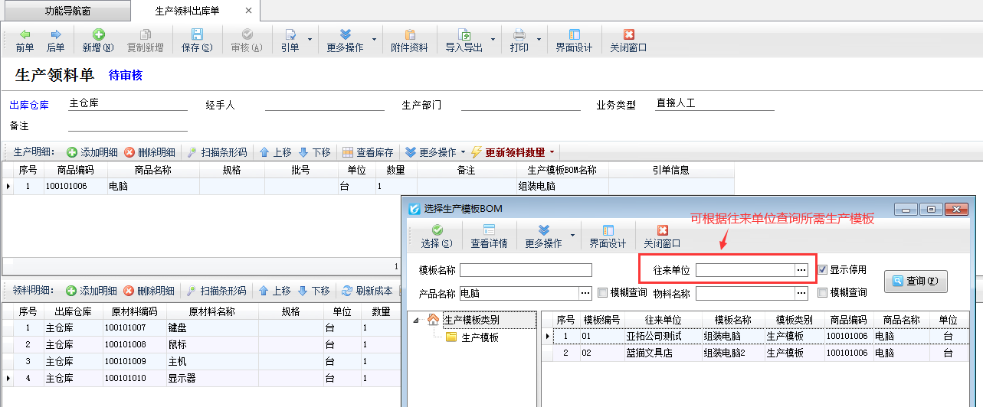Go to previous document with 前单
The height and width of the screenshot is (407, 983).
(25, 35)
